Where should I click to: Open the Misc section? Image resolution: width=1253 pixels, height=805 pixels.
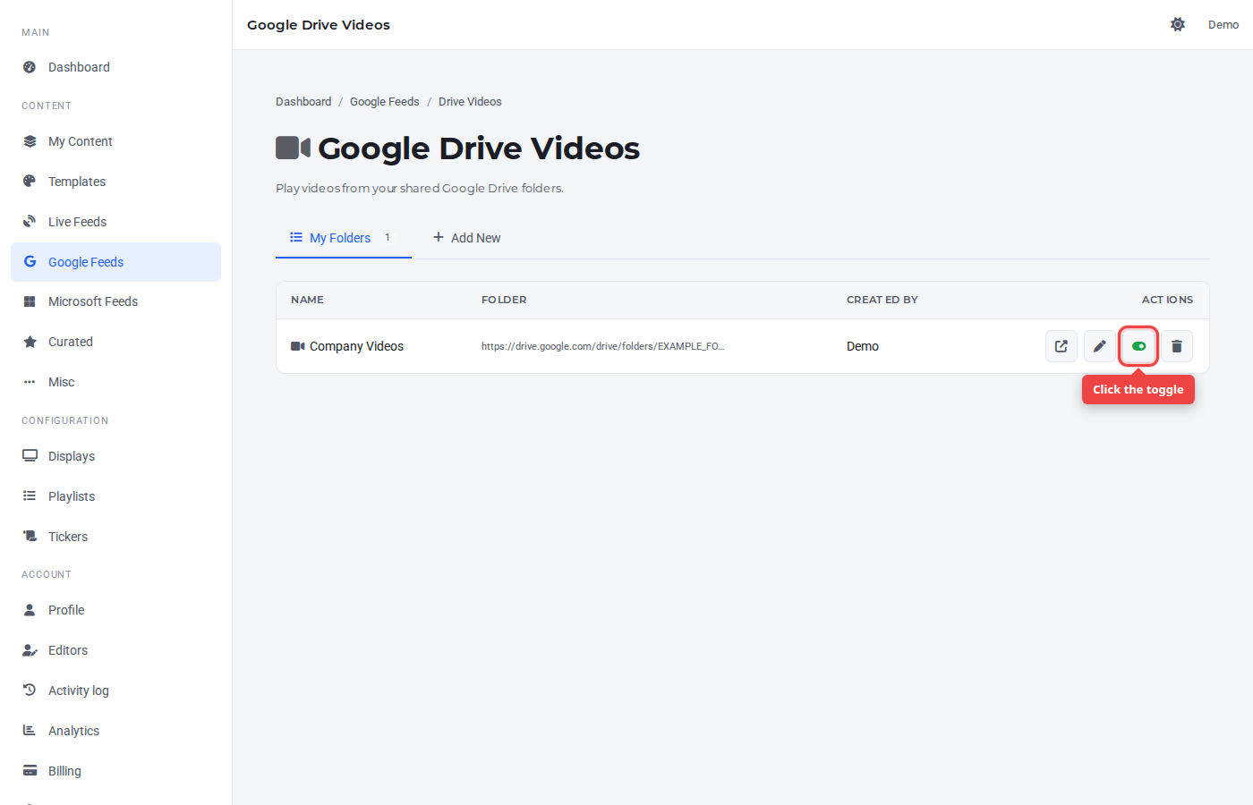[116, 382]
